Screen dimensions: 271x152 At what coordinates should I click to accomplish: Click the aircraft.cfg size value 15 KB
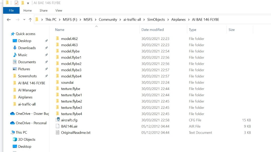coord(246,120)
